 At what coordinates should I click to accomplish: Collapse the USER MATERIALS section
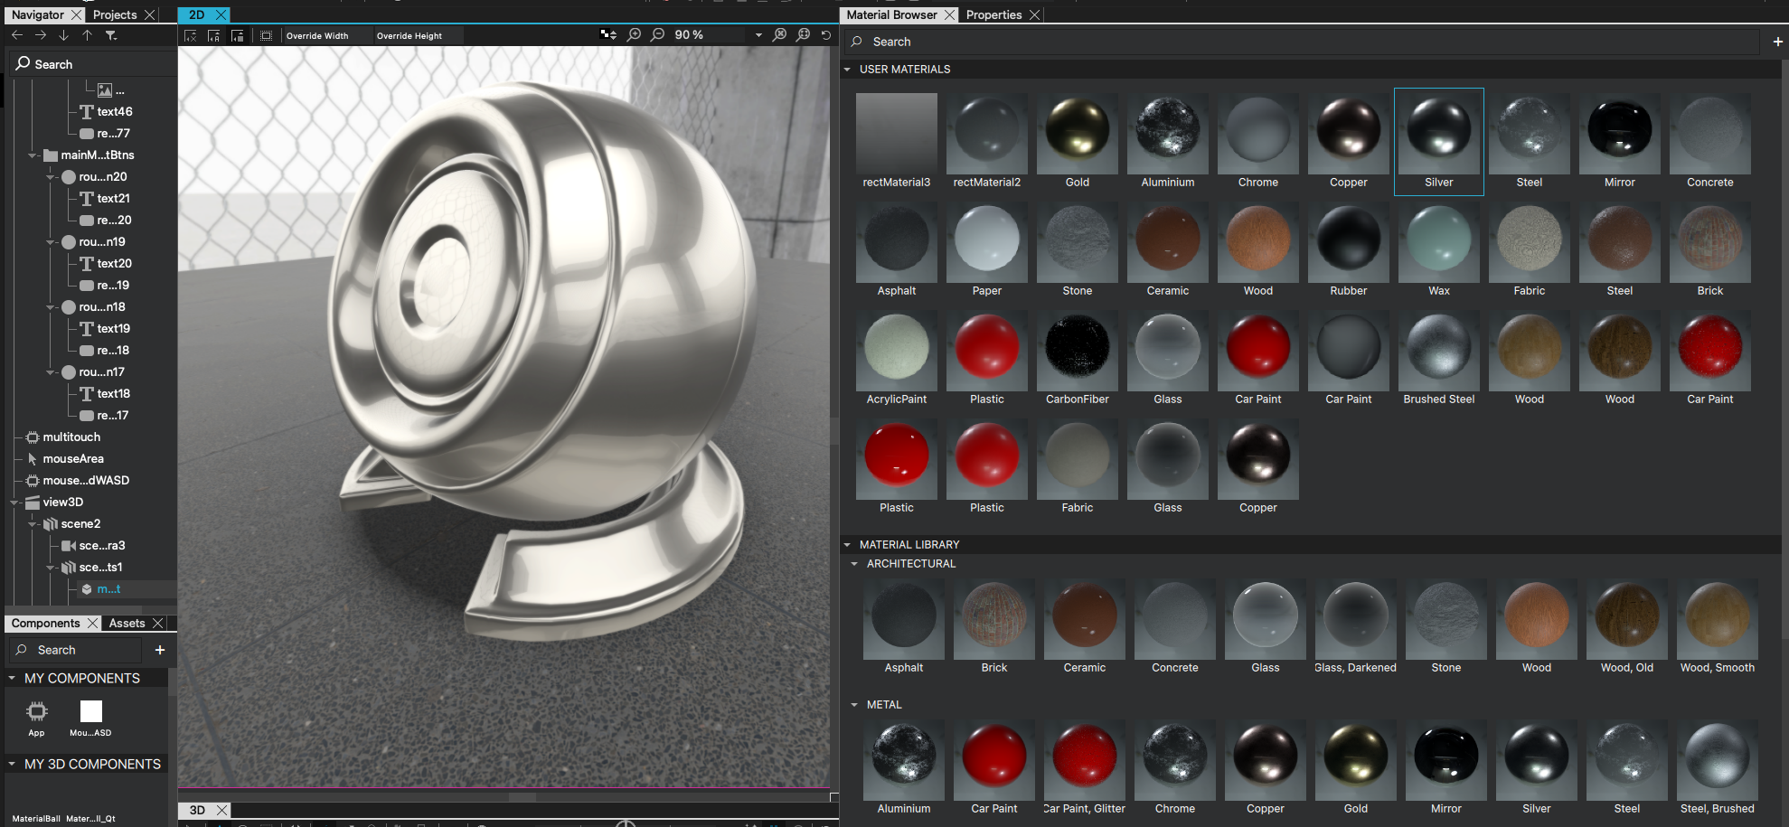coord(847,69)
